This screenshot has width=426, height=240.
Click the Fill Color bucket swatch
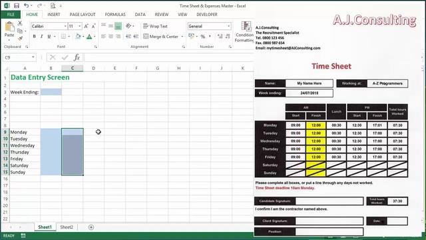click(78, 36)
